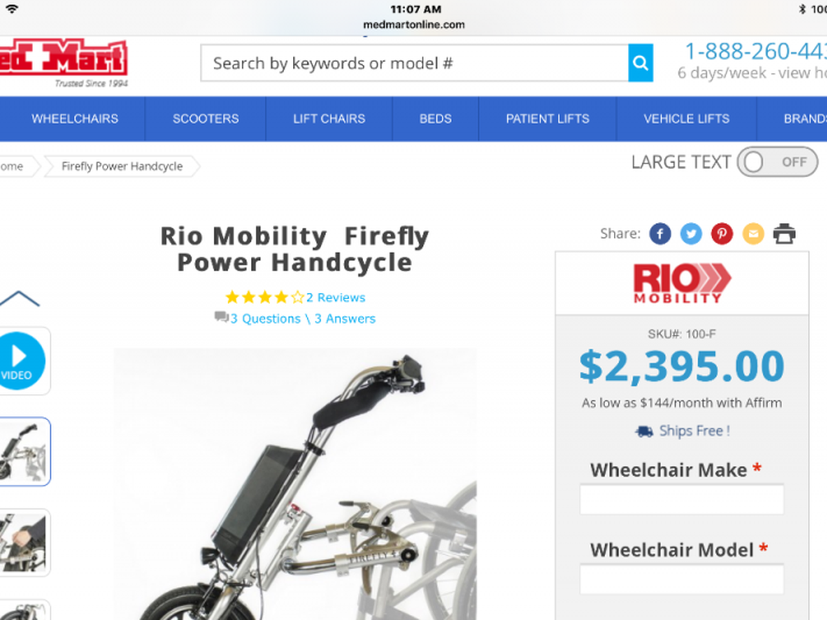Select the first handcycle image thumbnail
This screenshot has width=827, height=620.
(24, 452)
